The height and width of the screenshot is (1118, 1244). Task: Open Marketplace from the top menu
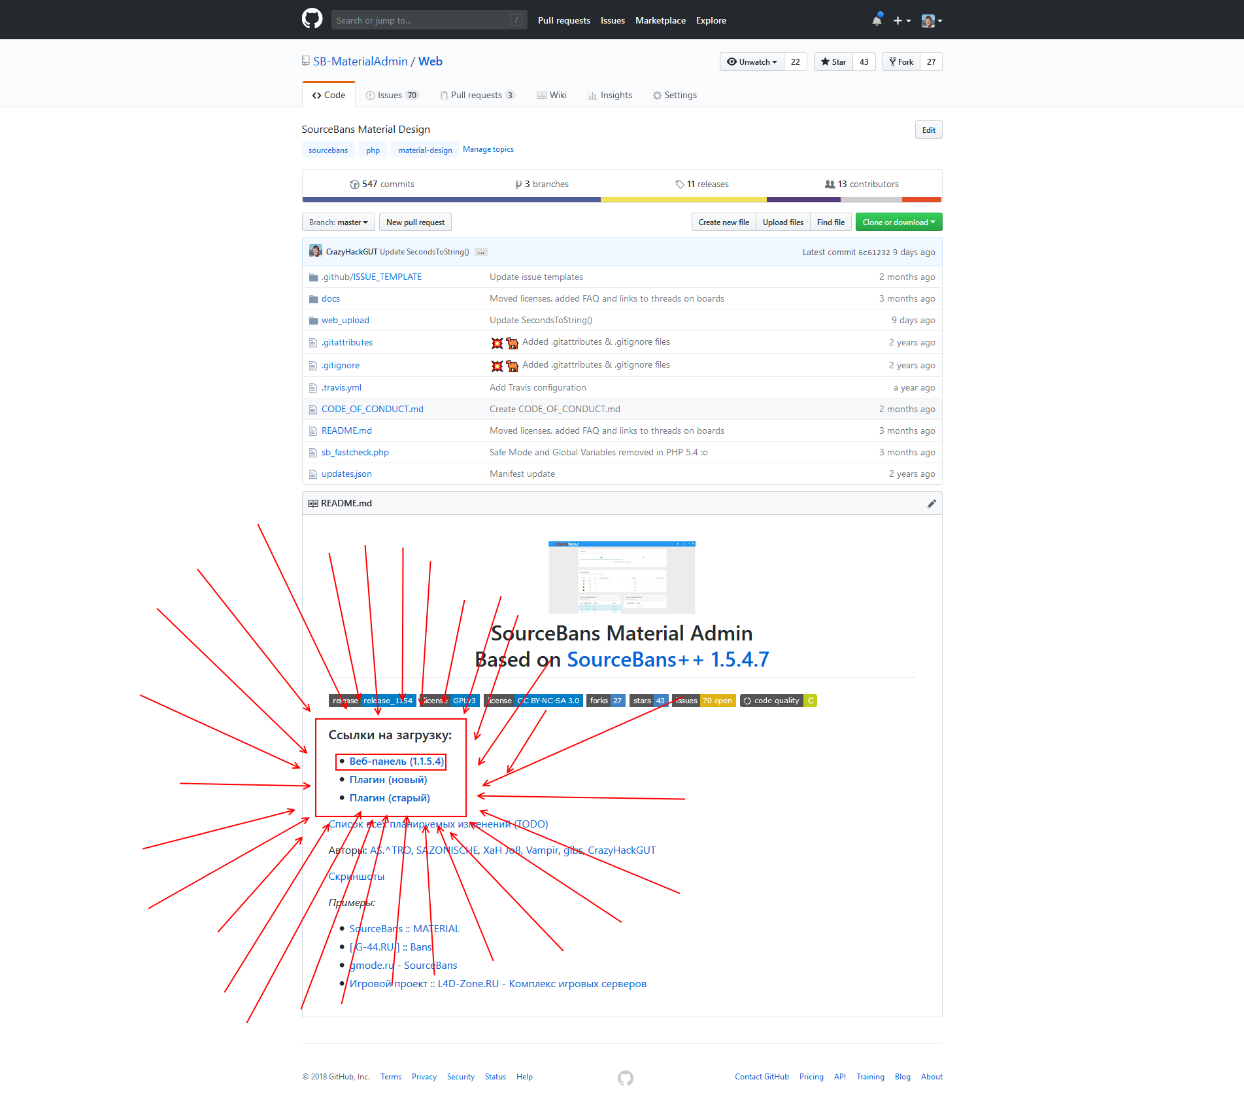pyautogui.click(x=660, y=20)
